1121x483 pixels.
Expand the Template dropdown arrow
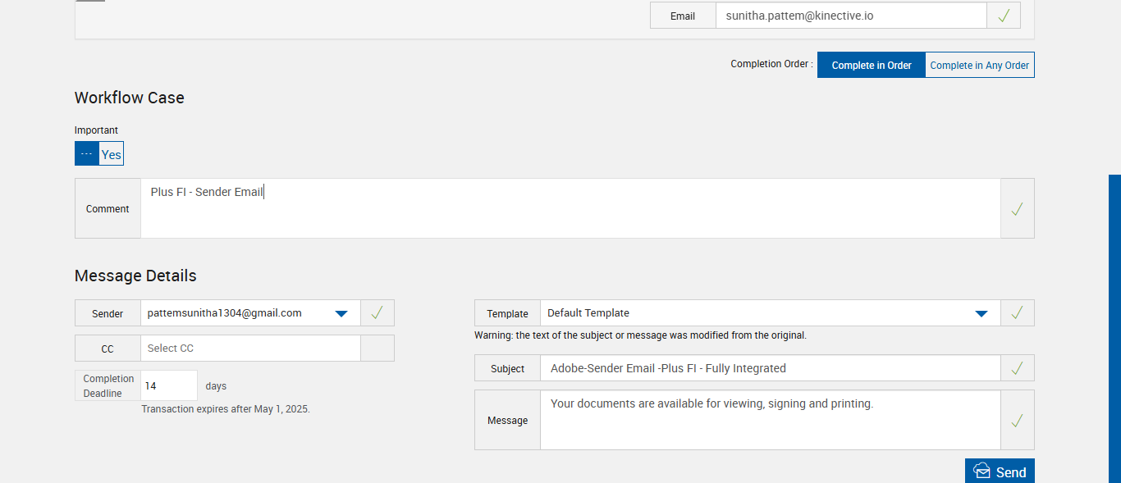(x=981, y=313)
